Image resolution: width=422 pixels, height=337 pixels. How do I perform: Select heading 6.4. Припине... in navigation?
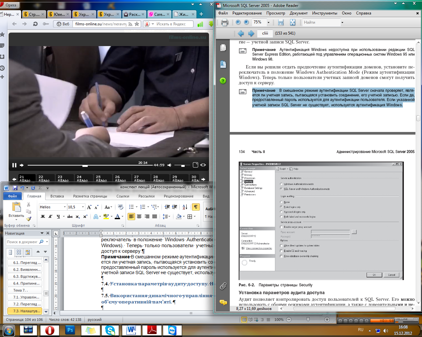(x=25, y=283)
